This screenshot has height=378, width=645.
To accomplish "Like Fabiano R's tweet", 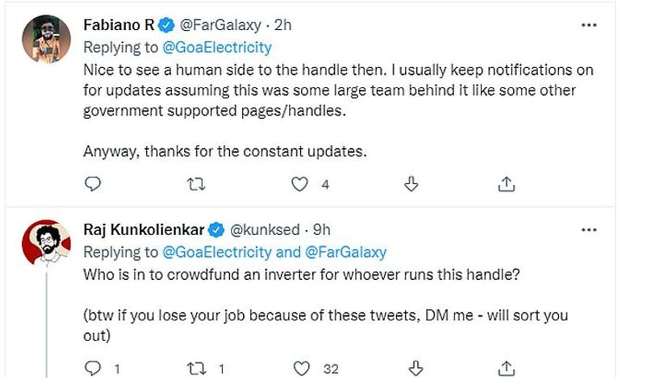I will (x=300, y=185).
